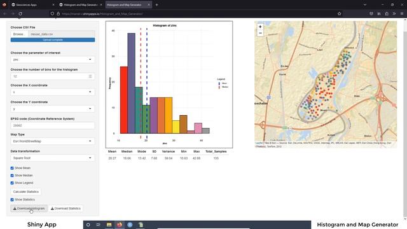Viewport: 407px width, 229px height.
Task: Click the padlock site security icon
Action: (x=58, y=14)
